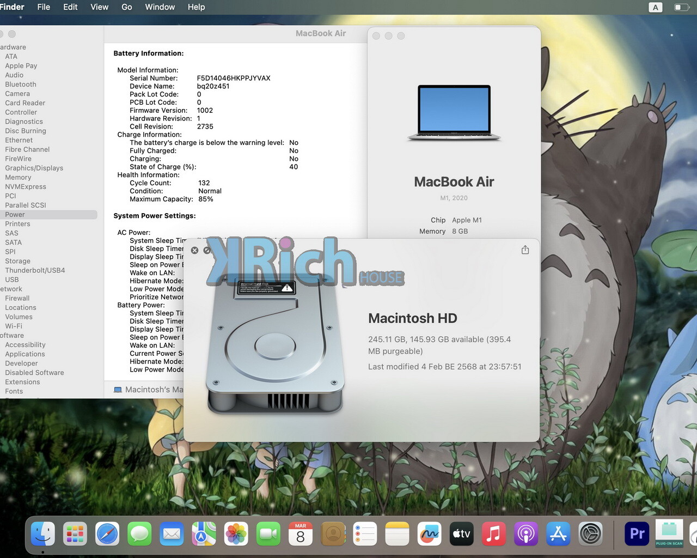
Task: Click the serial number F5D14046HKPPJYVAX
Action: point(234,78)
